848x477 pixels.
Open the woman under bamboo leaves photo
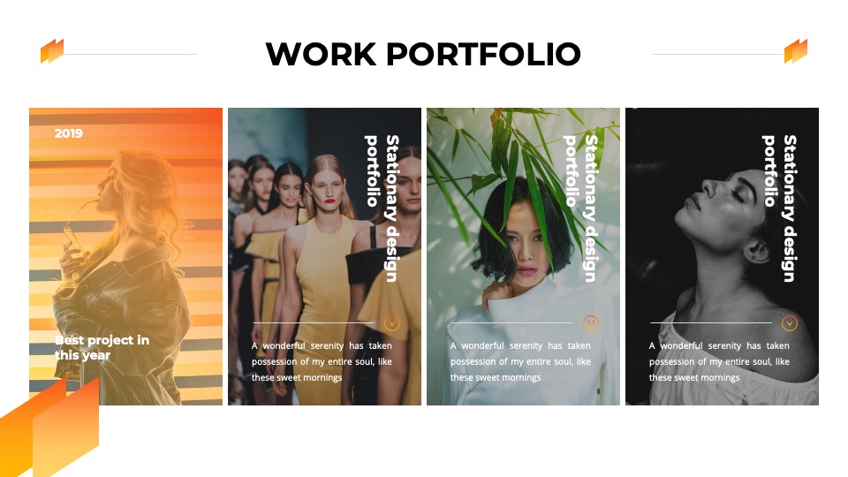click(x=523, y=256)
